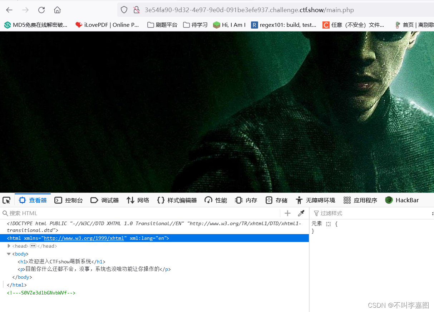Click the forward navigation arrow
The width and height of the screenshot is (434, 312).
click(25, 10)
